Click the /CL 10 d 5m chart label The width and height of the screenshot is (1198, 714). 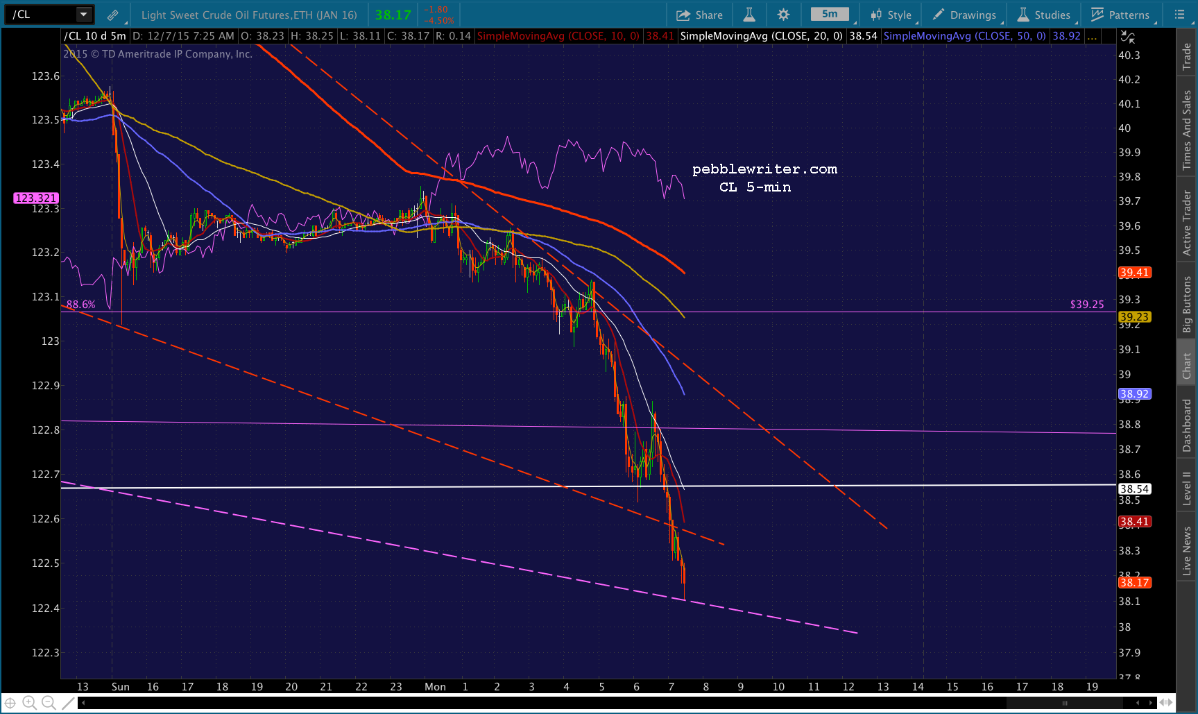click(x=95, y=36)
